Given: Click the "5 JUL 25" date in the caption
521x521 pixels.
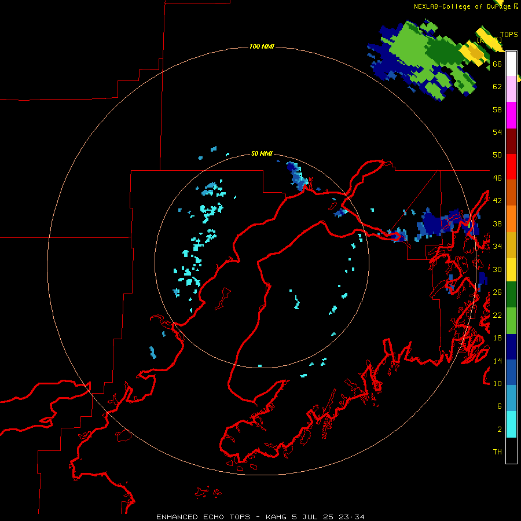Looking at the screenshot, I should pos(313,517).
